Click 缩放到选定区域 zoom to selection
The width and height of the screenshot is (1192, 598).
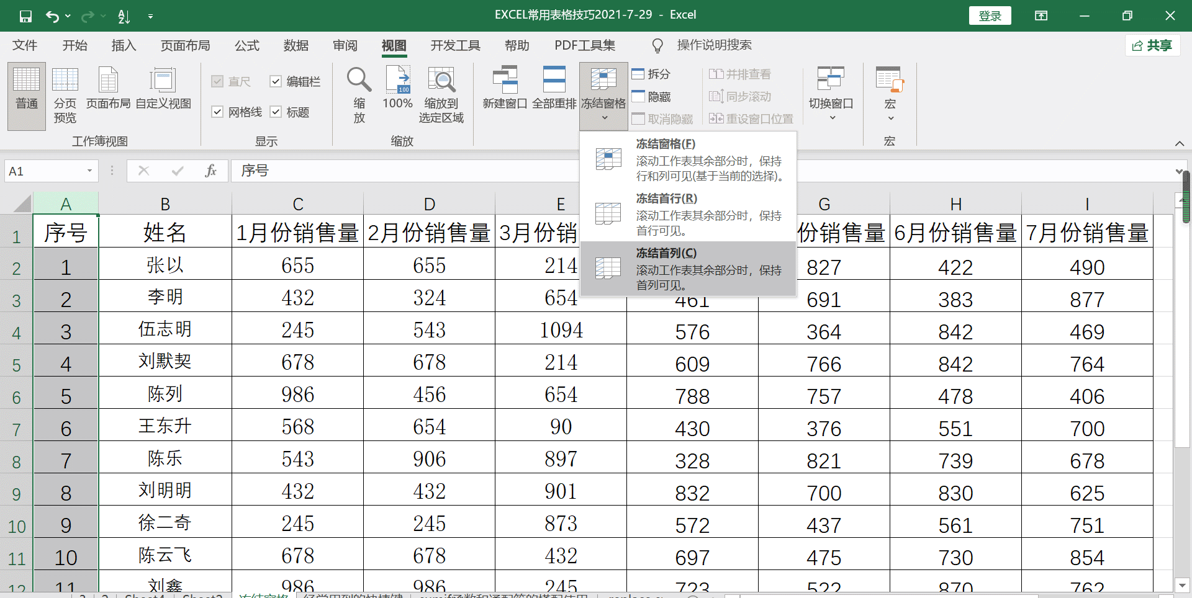click(x=441, y=95)
